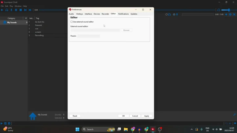237x133 pixels.
Task: Click the Category column header
Action: (11, 18)
